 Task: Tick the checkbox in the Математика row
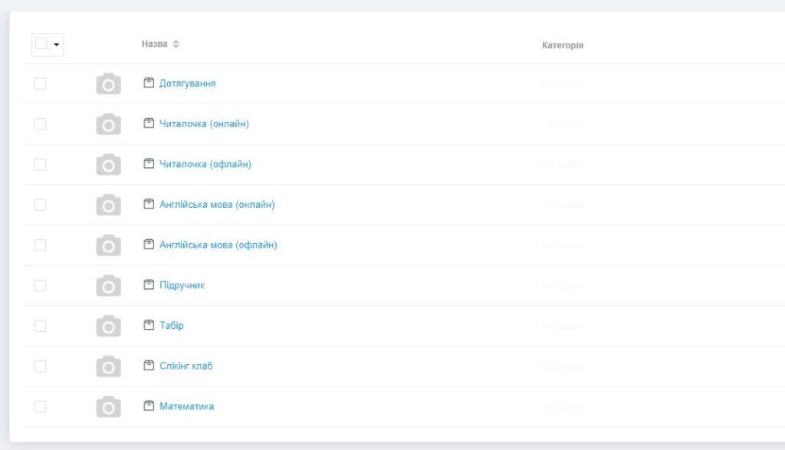(40, 406)
